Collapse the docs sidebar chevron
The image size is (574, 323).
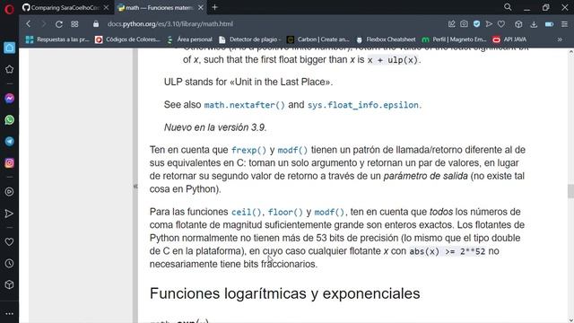pyautogui.click(x=135, y=187)
